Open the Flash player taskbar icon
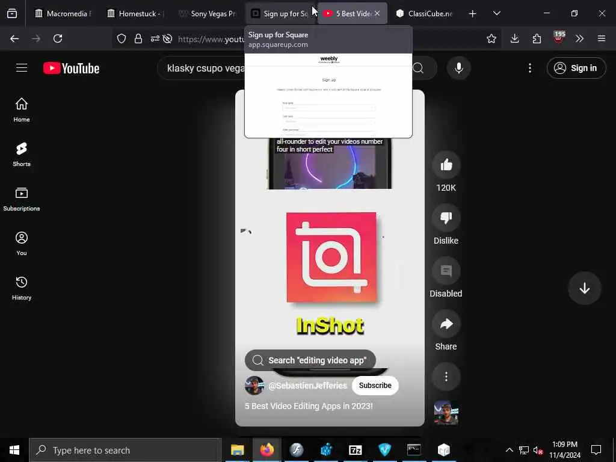 pos(297,450)
